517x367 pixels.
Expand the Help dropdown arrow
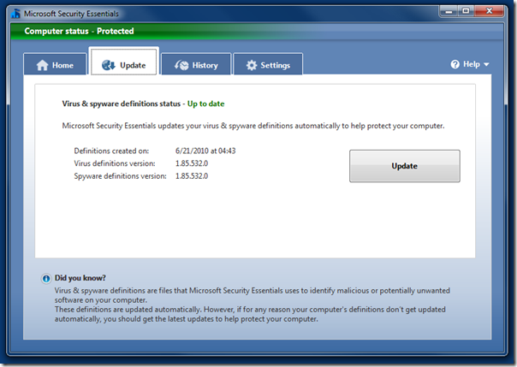click(486, 64)
